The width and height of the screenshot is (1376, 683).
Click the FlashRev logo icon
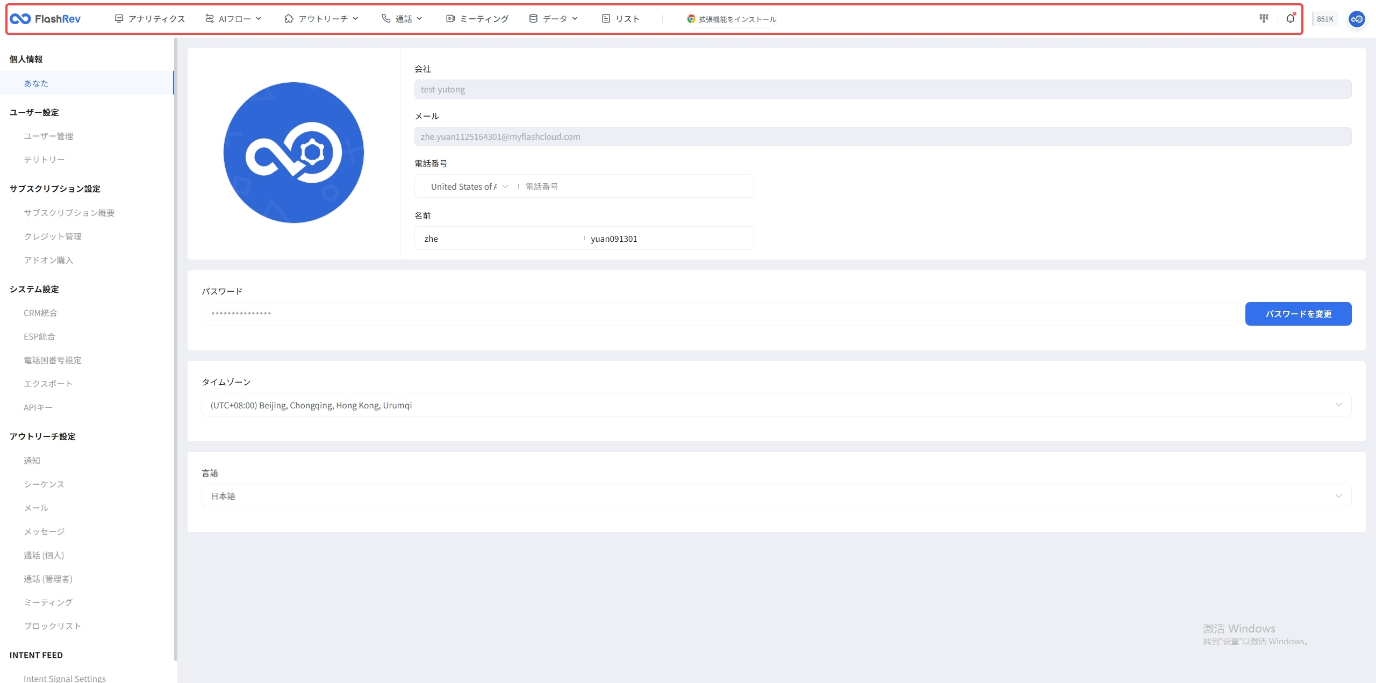click(x=20, y=19)
